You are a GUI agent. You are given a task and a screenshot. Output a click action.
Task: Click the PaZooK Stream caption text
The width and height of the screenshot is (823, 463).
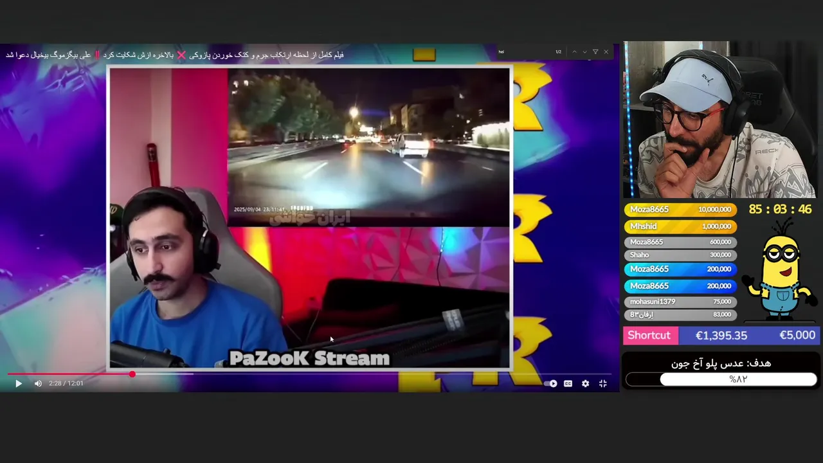pyautogui.click(x=309, y=358)
